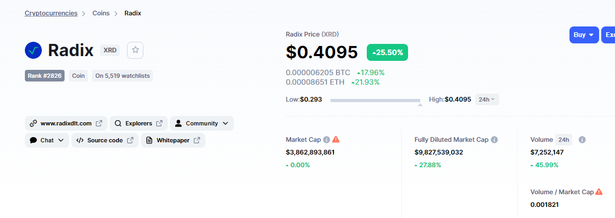The height and width of the screenshot is (218, 615).
Task: Go to Coins breadcrumb link
Action: [101, 13]
